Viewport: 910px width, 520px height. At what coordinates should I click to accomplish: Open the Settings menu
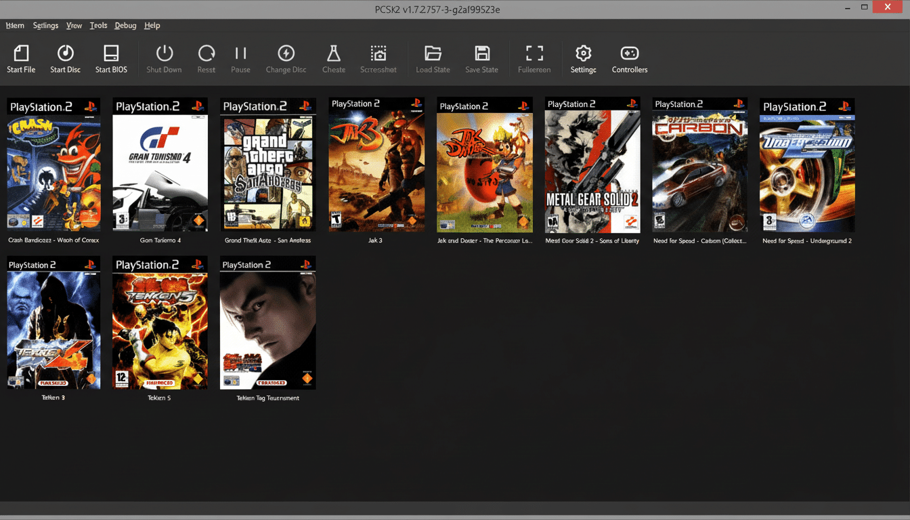click(45, 25)
